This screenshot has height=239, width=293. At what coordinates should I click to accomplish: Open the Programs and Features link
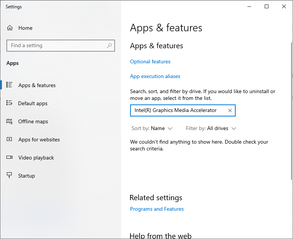click(157, 209)
